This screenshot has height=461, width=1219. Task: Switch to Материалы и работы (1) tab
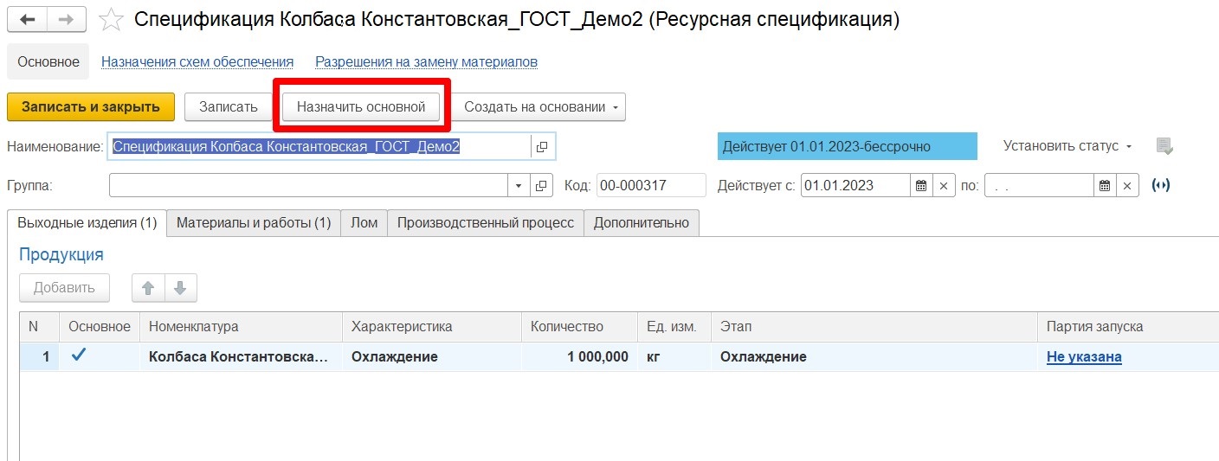click(x=254, y=222)
